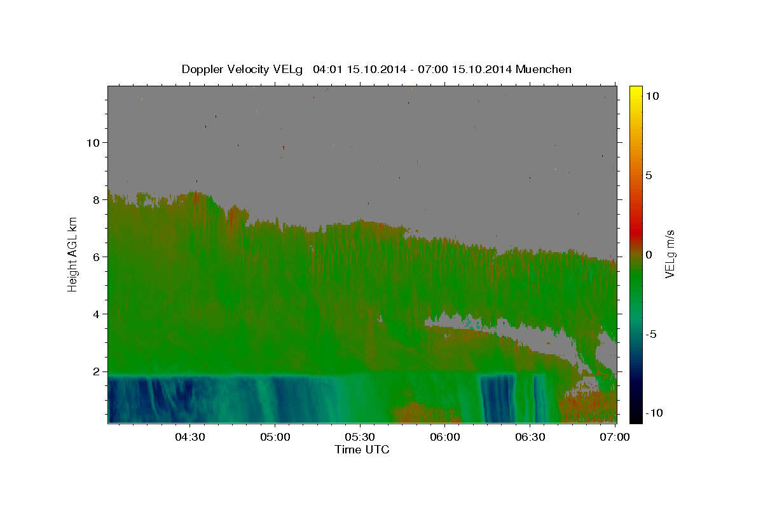Screen dimensions: 763x508
Task: Click the colorbar tick label -5
Action: click(x=650, y=334)
